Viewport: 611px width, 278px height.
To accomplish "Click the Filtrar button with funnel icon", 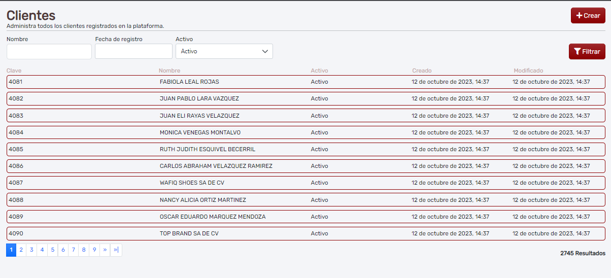I will [587, 52].
